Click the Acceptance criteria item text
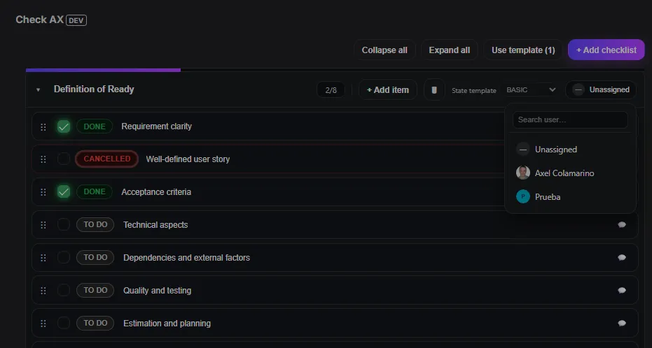The width and height of the screenshot is (652, 348). tap(156, 192)
